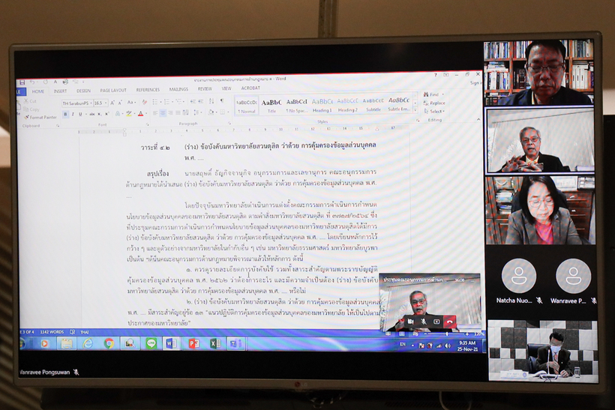Expand the Find dropdown arrow
The image size is (615, 410).
pos(443,94)
